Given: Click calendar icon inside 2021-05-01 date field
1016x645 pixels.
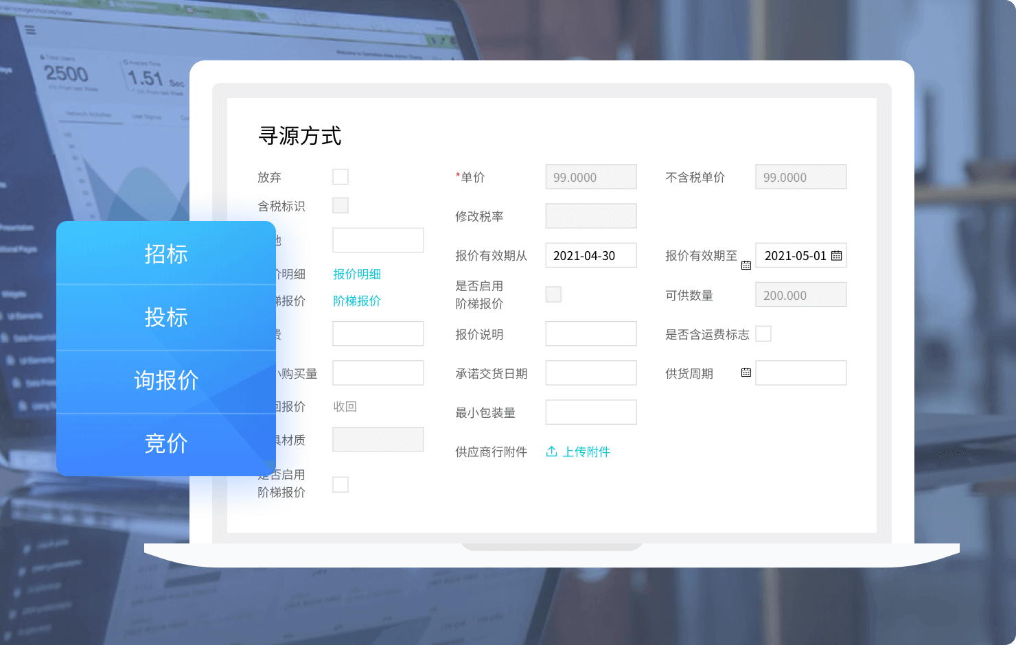Looking at the screenshot, I should (836, 255).
